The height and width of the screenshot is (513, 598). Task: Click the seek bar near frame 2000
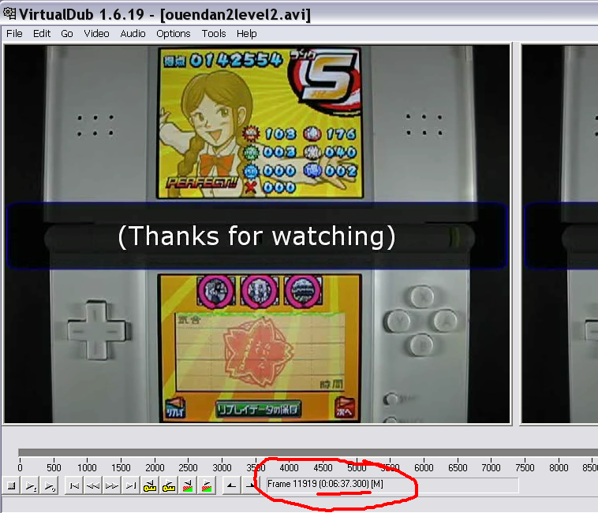click(155, 452)
